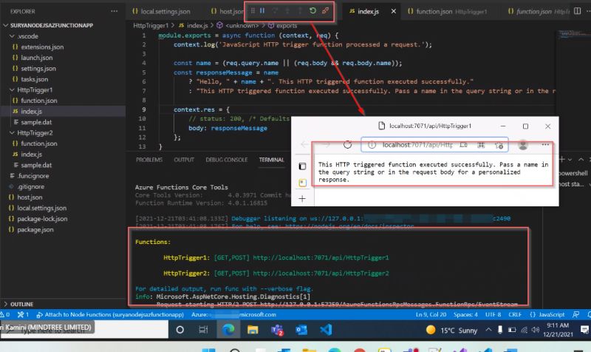
Task: Grab the debug toolbar drag handle
Action: click(x=253, y=11)
